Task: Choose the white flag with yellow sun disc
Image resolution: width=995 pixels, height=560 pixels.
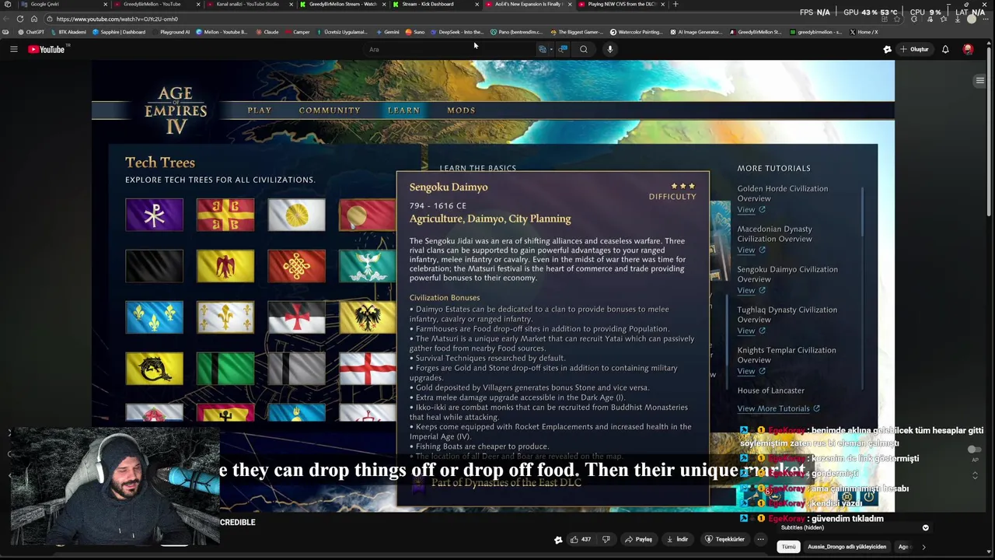Action: pos(296,215)
